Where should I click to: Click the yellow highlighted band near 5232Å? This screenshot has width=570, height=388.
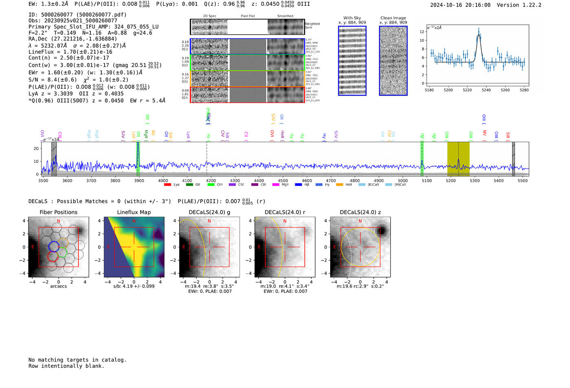(x=458, y=159)
